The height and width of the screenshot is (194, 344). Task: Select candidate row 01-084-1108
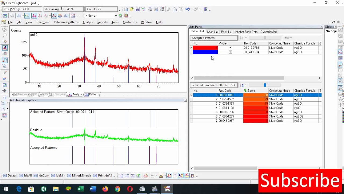pyautogui.click(x=256, y=108)
